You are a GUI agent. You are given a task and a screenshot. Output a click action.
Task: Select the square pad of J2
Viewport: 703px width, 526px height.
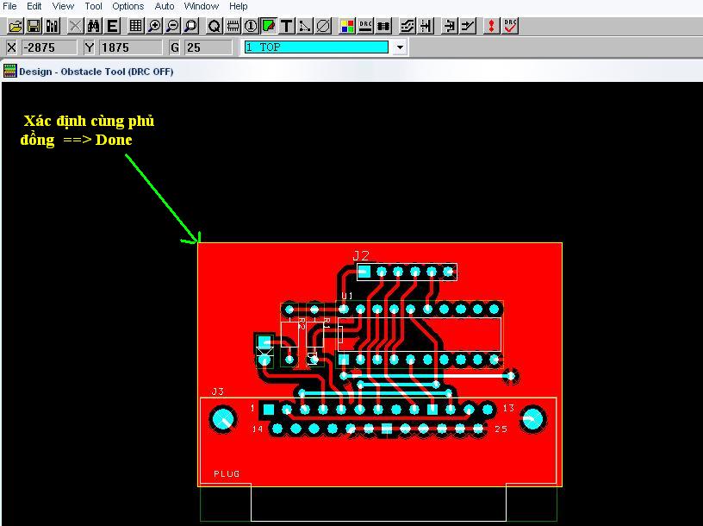click(x=364, y=272)
